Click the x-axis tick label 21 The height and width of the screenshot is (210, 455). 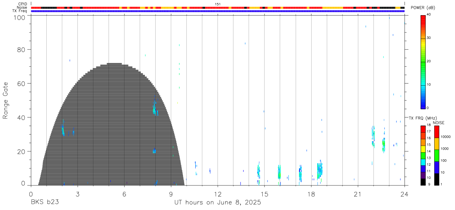tap(358, 194)
